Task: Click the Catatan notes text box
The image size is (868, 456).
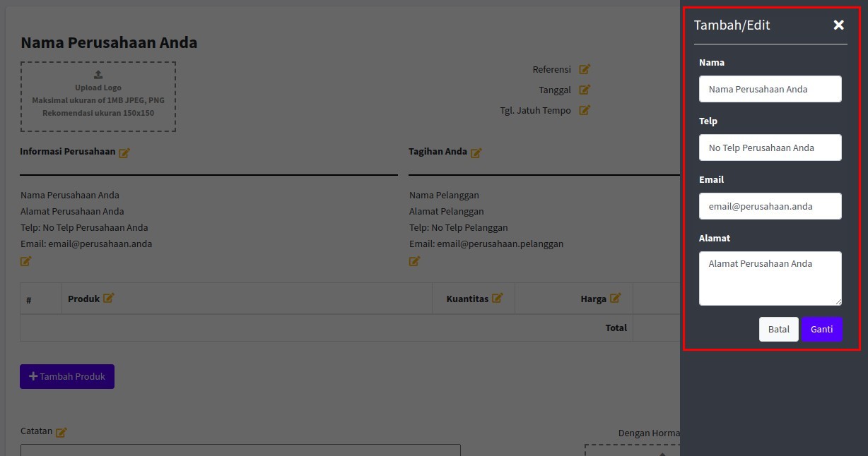Action: click(240, 450)
